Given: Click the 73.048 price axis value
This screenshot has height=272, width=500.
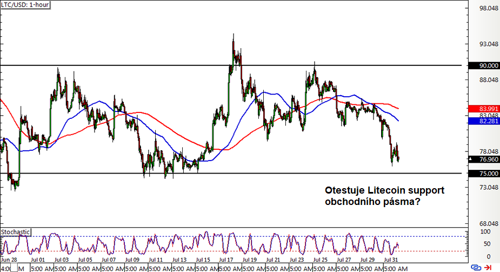Looking at the screenshot, I should click(489, 187).
